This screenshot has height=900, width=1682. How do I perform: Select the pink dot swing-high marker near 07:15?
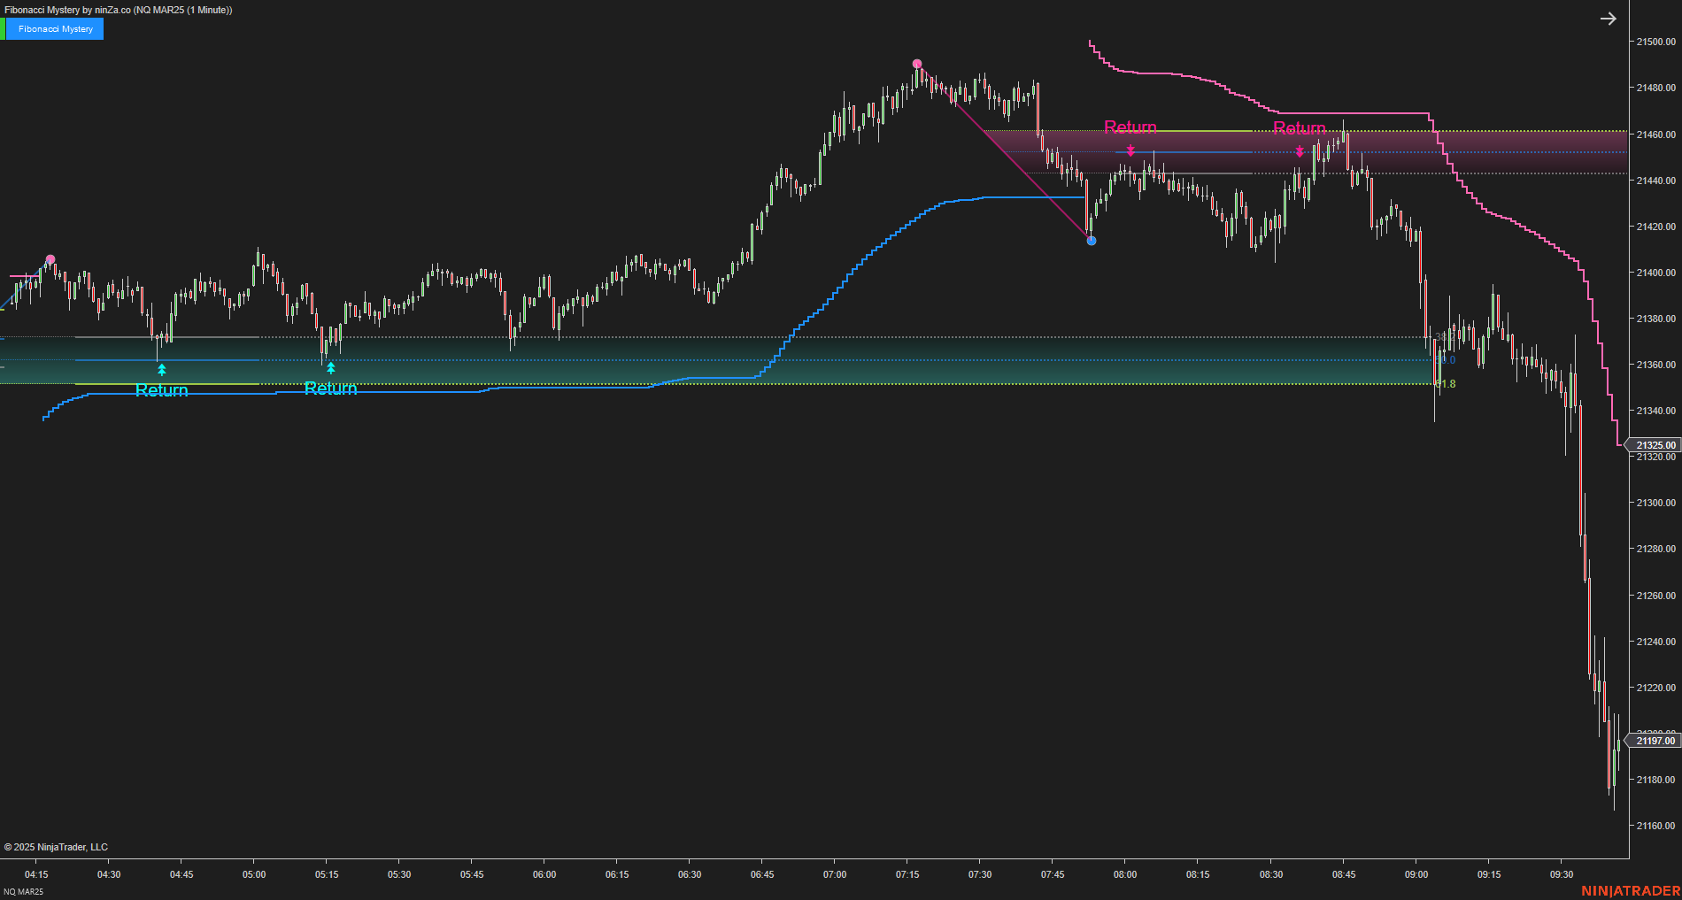917,63
